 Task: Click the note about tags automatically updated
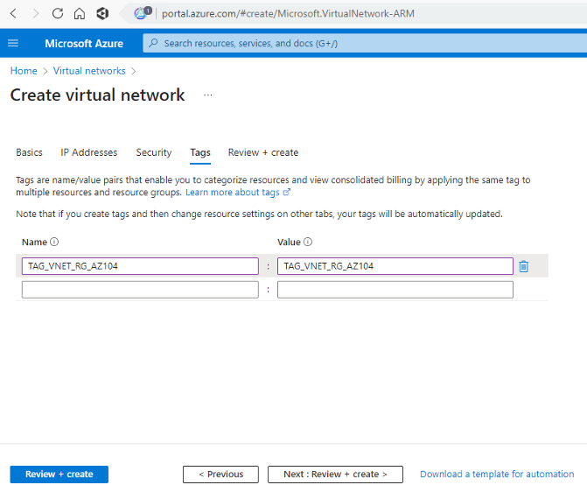click(x=259, y=214)
